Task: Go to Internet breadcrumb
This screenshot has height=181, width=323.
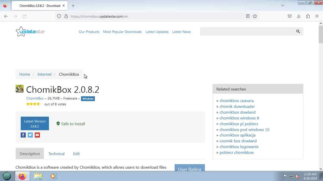Action: tap(44, 74)
